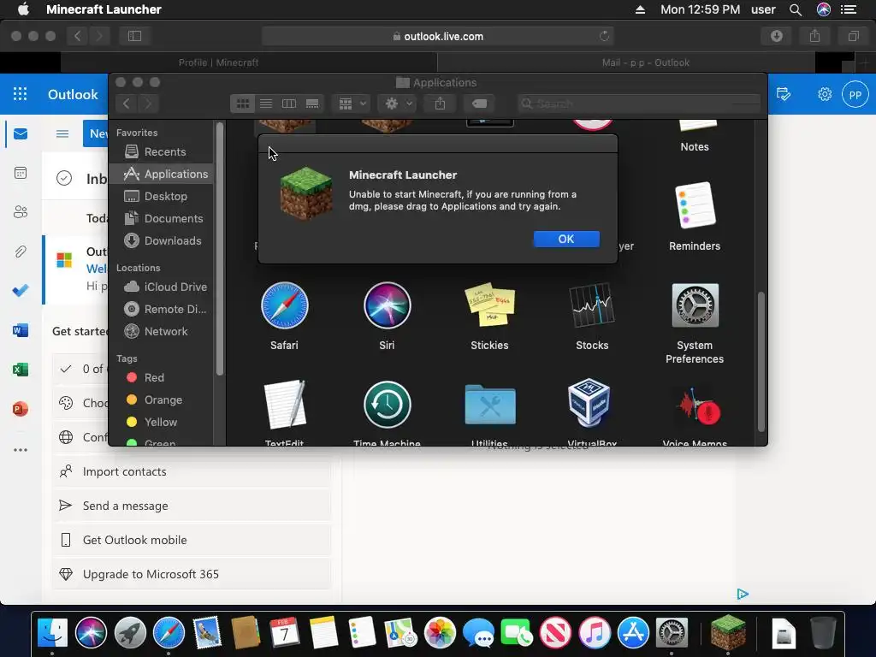Select Recents in the Finder sidebar
Viewport: 876px width, 657px height.
[x=162, y=152]
